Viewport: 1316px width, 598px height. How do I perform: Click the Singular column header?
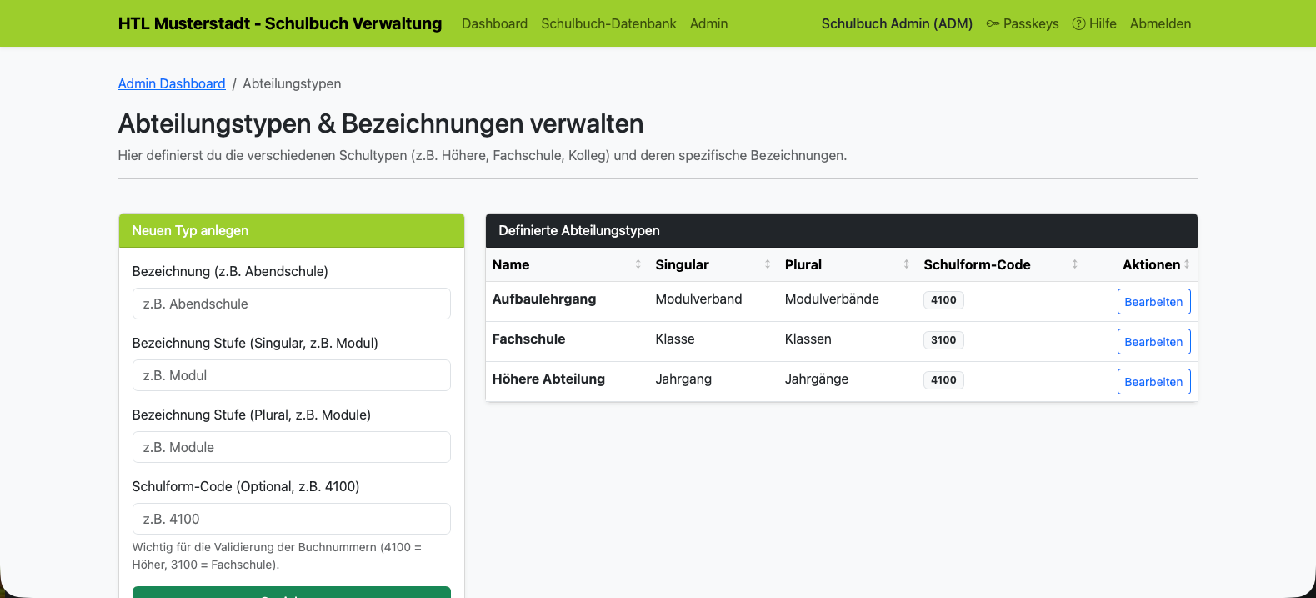[713, 264]
